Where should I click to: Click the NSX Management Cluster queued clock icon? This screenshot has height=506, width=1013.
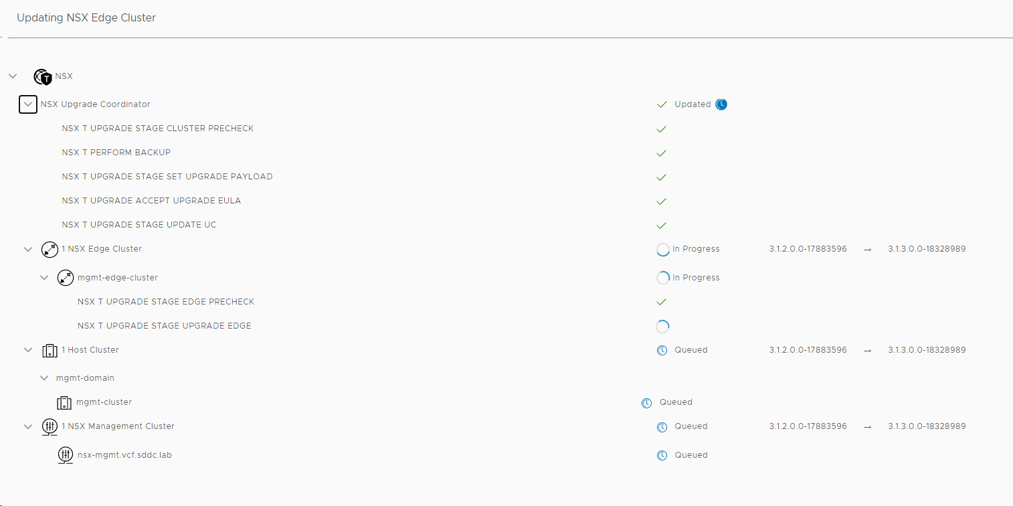(662, 427)
